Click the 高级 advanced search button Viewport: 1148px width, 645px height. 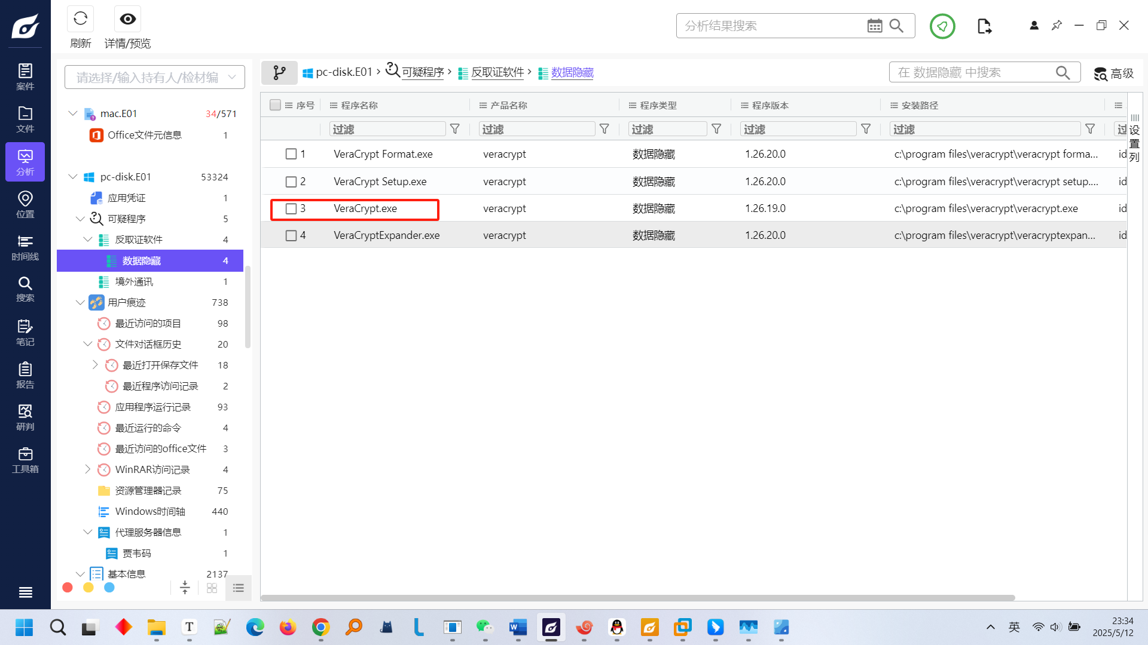point(1114,73)
